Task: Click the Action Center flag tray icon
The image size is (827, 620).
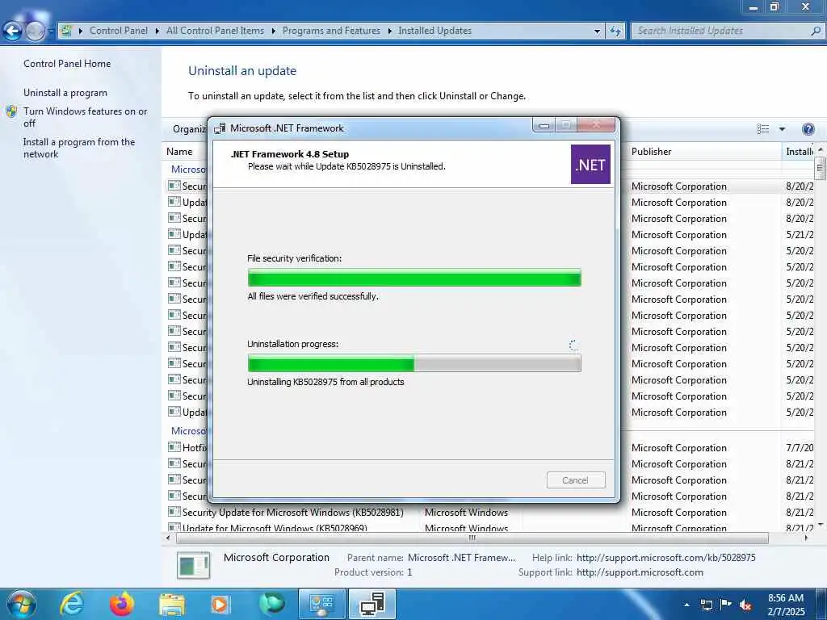Action: [x=726, y=605]
